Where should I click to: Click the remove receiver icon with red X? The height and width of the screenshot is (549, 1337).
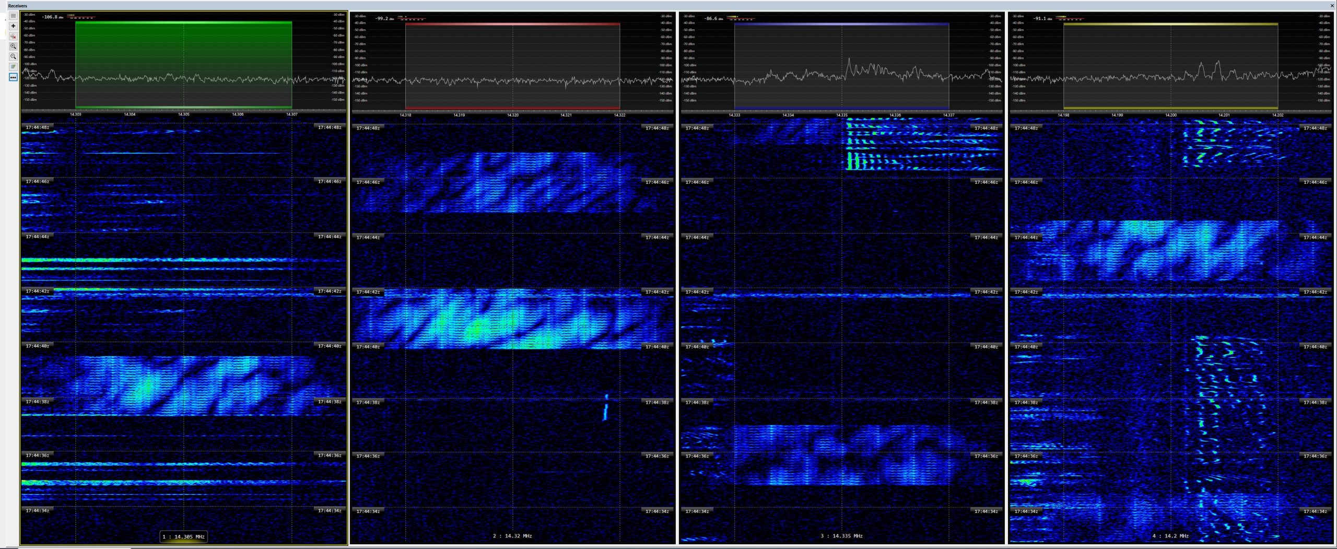tap(14, 36)
